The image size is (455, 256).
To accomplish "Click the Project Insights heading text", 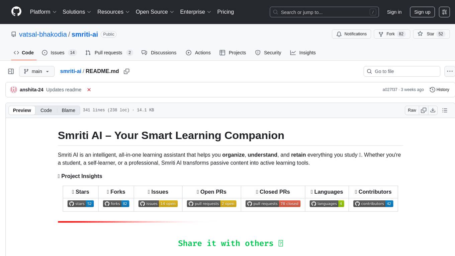I will pyautogui.click(x=80, y=176).
